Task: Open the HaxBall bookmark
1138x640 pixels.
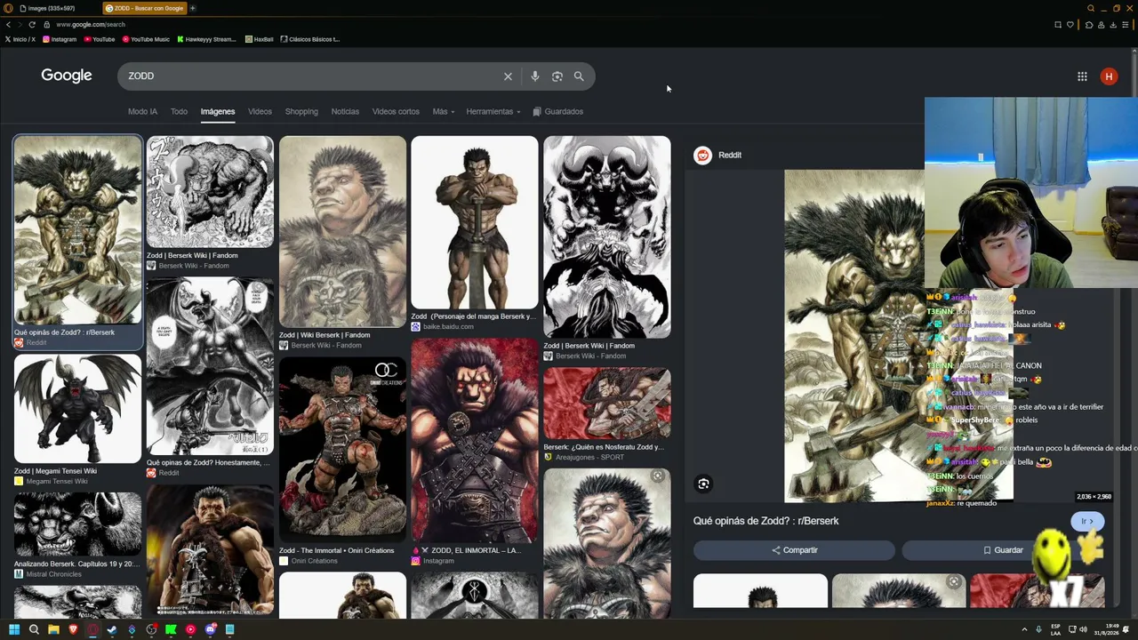Action: tap(259, 39)
